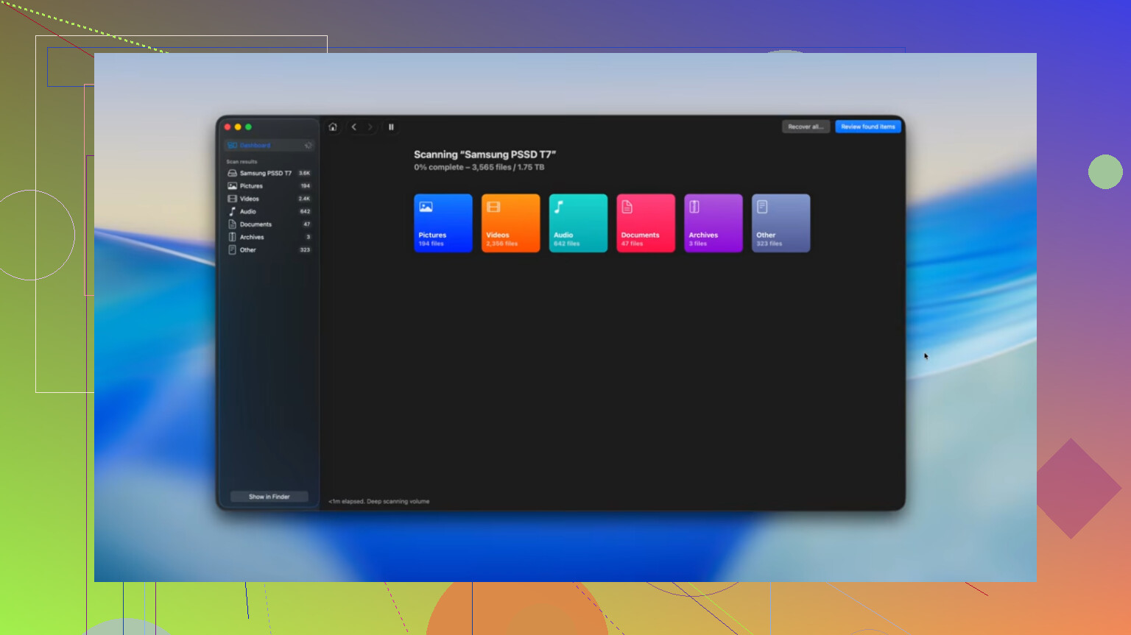Pause the scan in progress

click(391, 127)
